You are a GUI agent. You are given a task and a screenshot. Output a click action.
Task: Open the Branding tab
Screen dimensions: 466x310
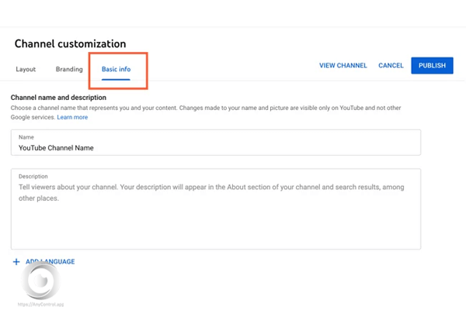click(69, 69)
